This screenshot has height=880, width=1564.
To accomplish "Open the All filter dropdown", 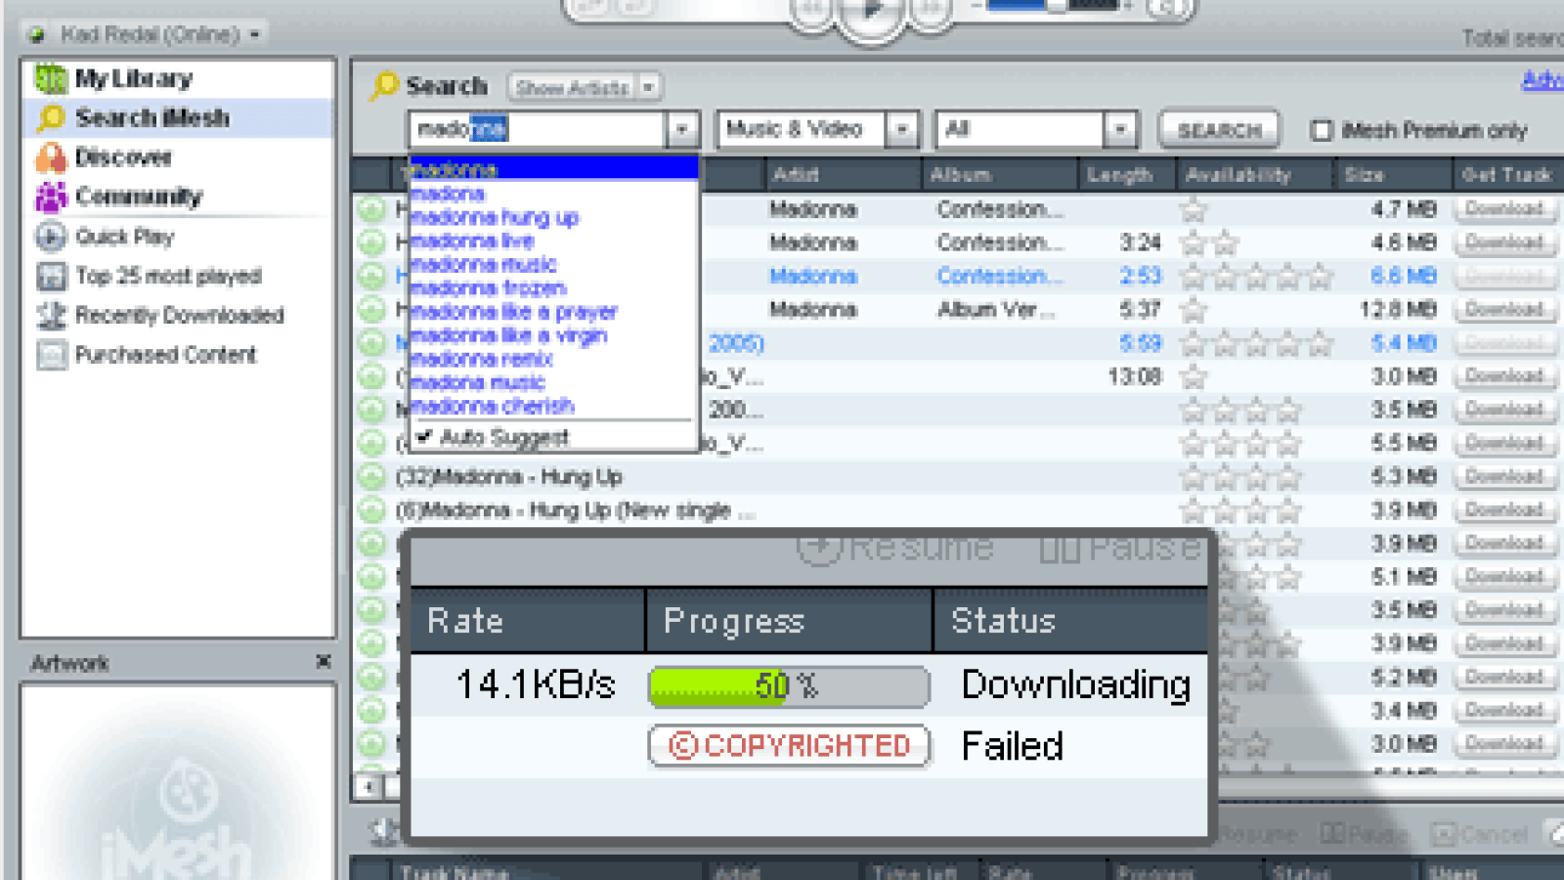I will [1119, 129].
